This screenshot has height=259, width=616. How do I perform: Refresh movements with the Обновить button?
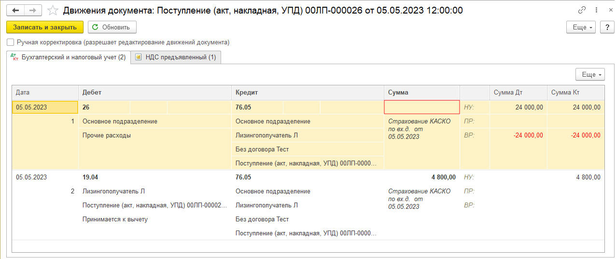point(112,27)
